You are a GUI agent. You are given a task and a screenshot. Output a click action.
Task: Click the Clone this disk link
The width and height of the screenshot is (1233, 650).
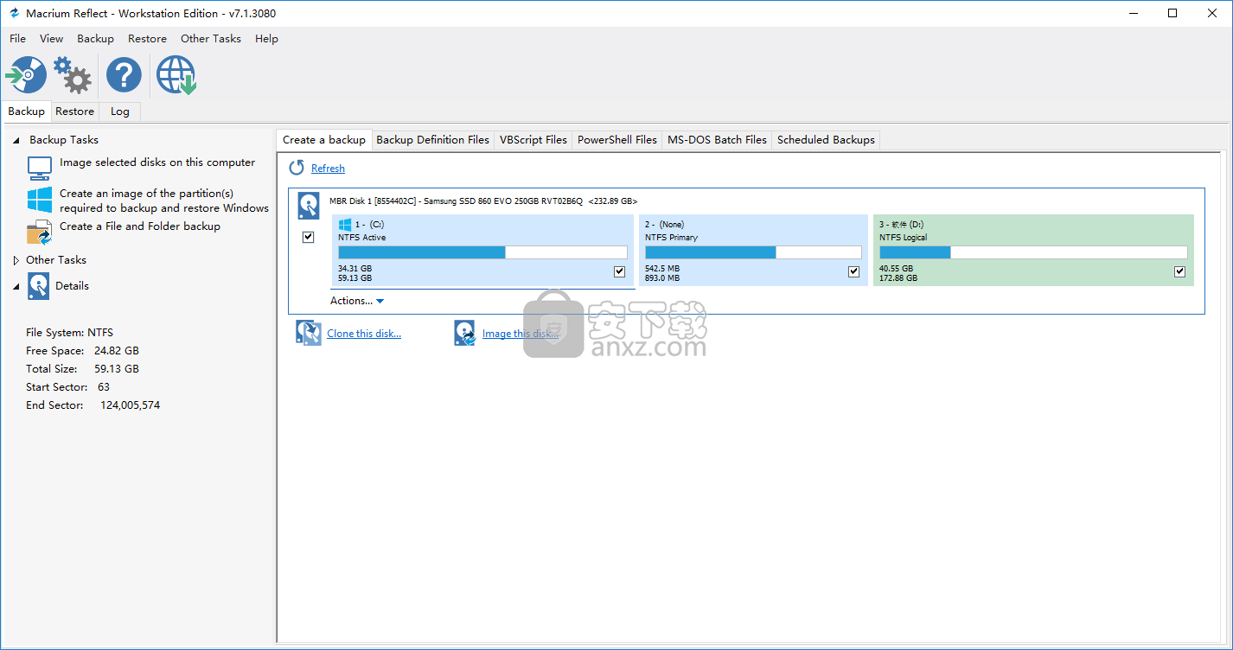point(364,334)
